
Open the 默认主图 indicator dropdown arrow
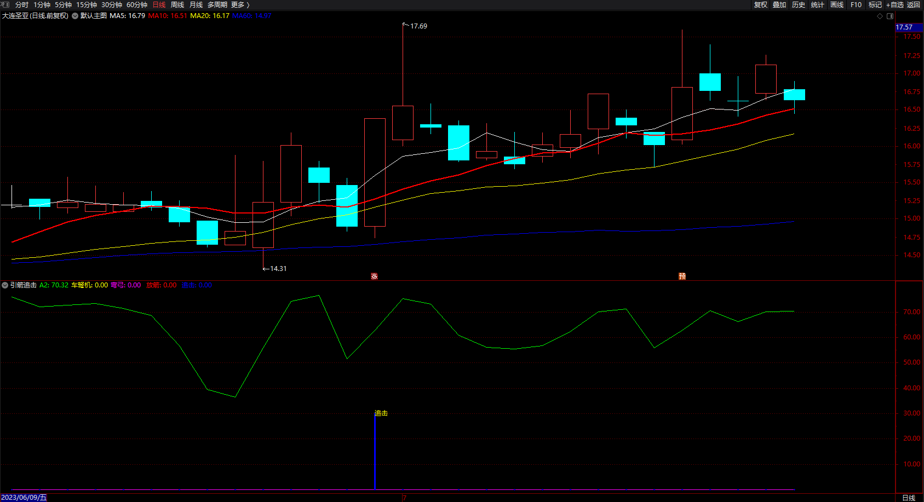click(x=75, y=16)
